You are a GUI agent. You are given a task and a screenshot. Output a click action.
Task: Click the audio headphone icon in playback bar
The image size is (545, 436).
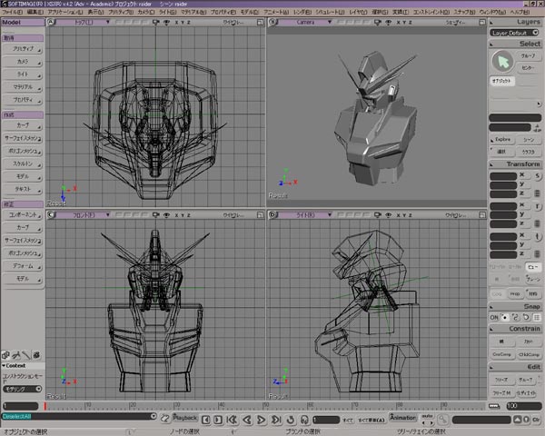(304, 420)
